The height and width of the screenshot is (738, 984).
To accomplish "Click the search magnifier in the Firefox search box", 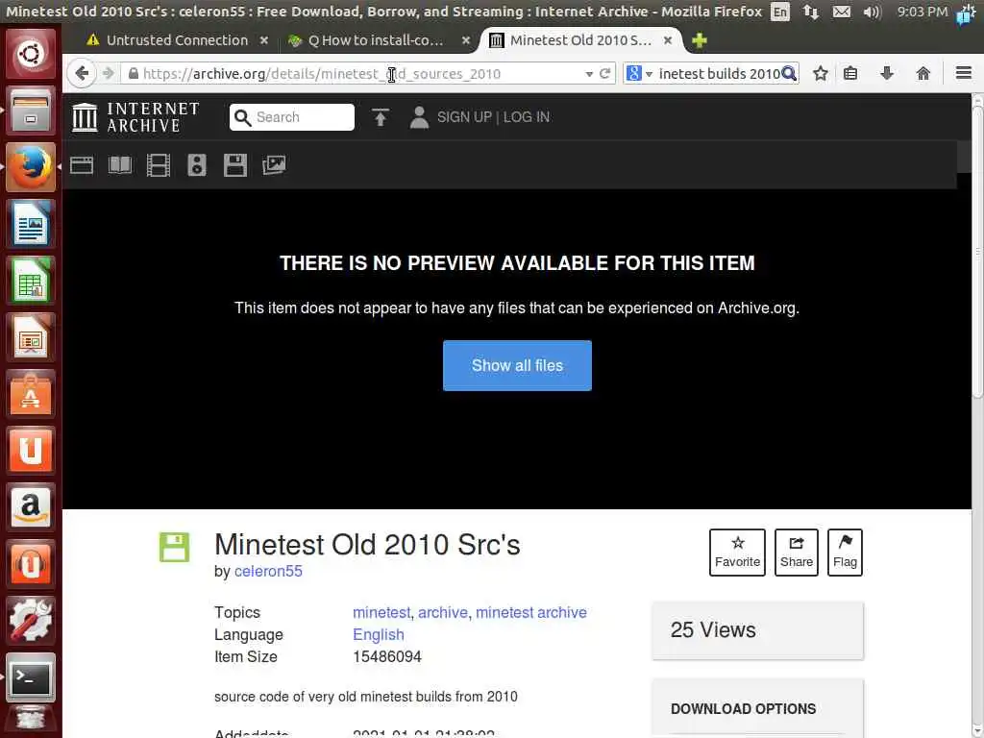I will pyautogui.click(x=789, y=73).
